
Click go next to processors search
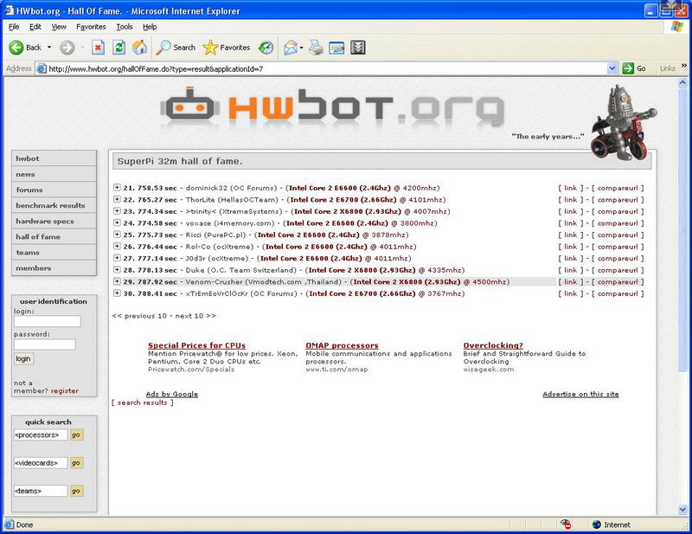click(x=76, y=435)
